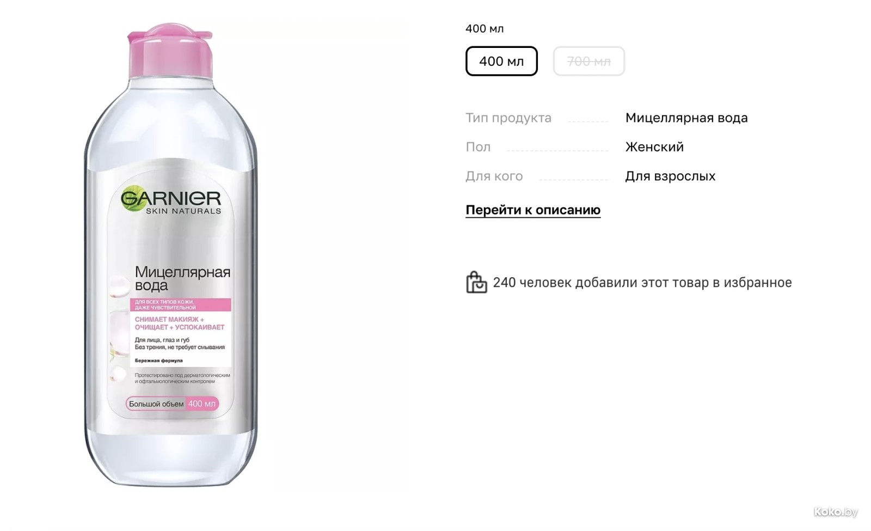
Task: Click the Тип продукта attribute label
Action: tap(508, 118)
